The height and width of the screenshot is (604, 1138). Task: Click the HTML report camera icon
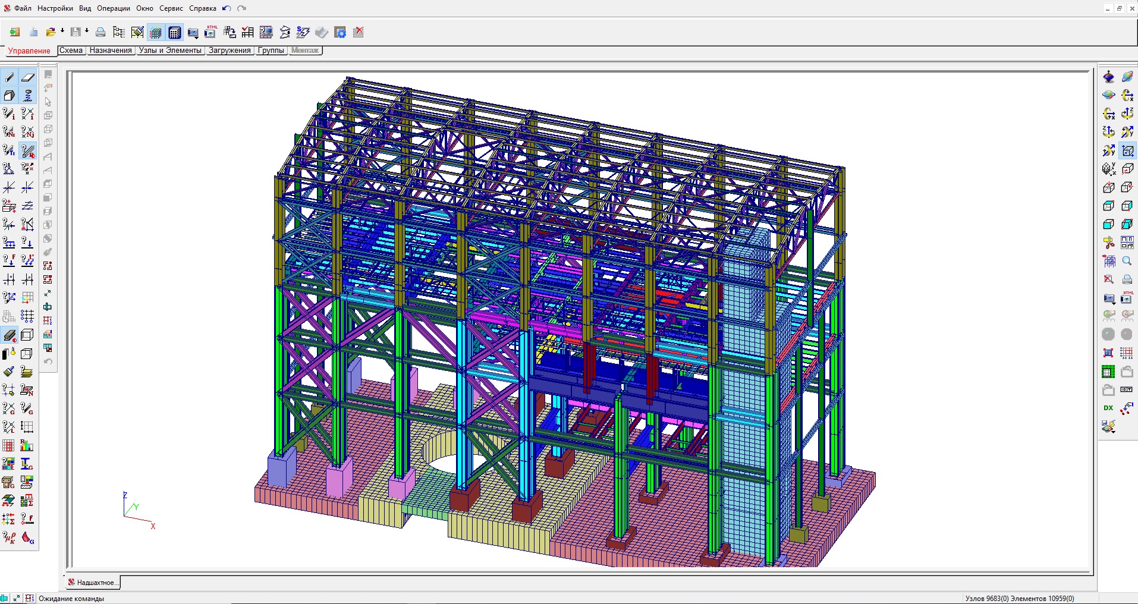click(x=211, y=32)
